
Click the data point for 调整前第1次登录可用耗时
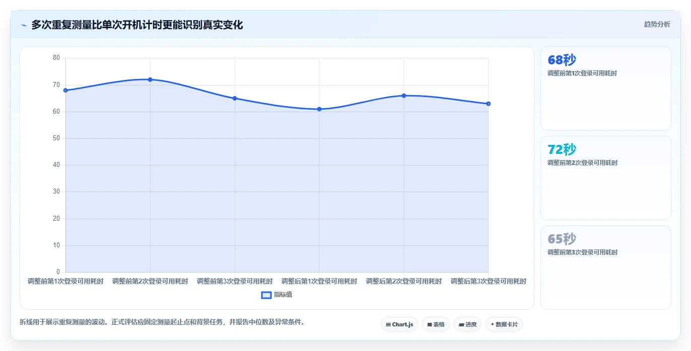65,91
